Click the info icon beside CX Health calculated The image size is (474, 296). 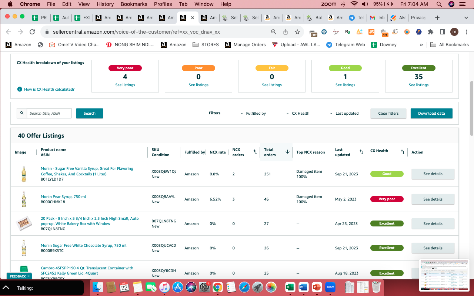(20, 89)
